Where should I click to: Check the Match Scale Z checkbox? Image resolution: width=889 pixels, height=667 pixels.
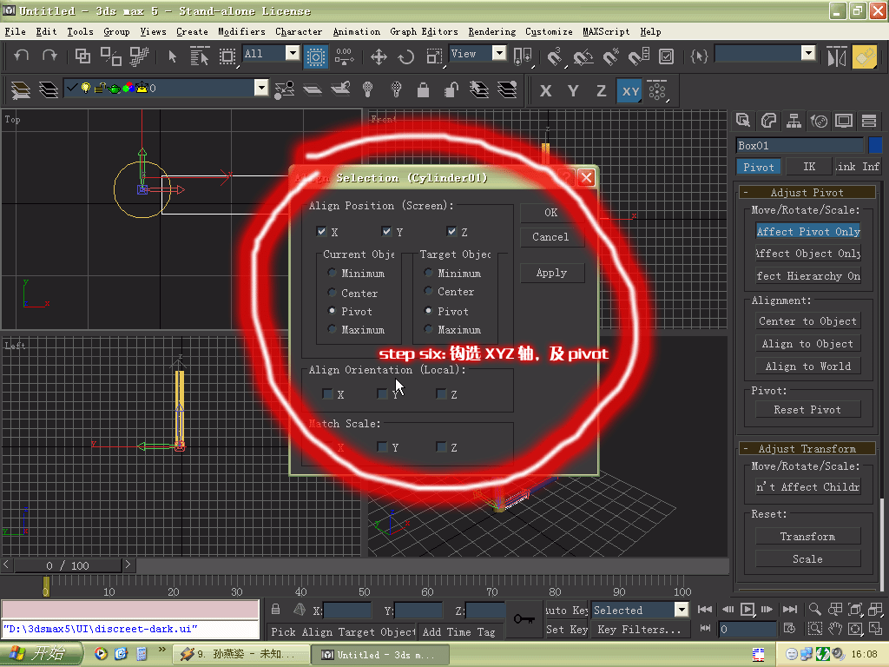pyautogui.click(x=441, y=447)
